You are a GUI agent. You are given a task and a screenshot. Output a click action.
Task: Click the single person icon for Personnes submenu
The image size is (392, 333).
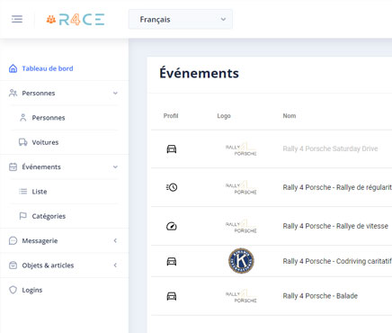point(23,118)
